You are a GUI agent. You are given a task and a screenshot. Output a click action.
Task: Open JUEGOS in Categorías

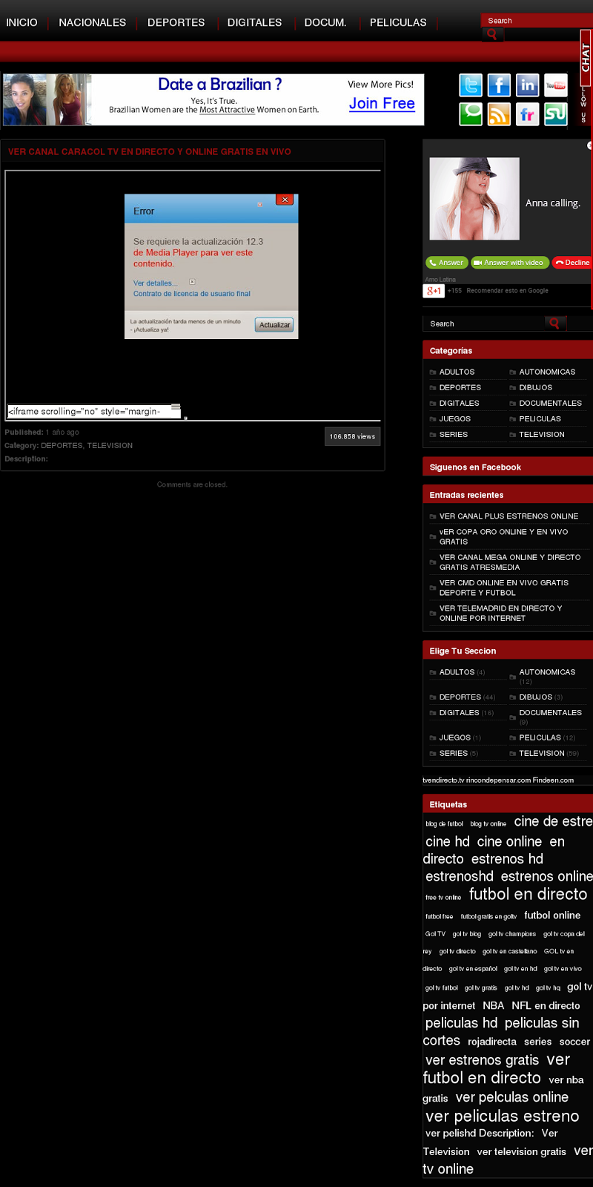click(x=454, y=418)
